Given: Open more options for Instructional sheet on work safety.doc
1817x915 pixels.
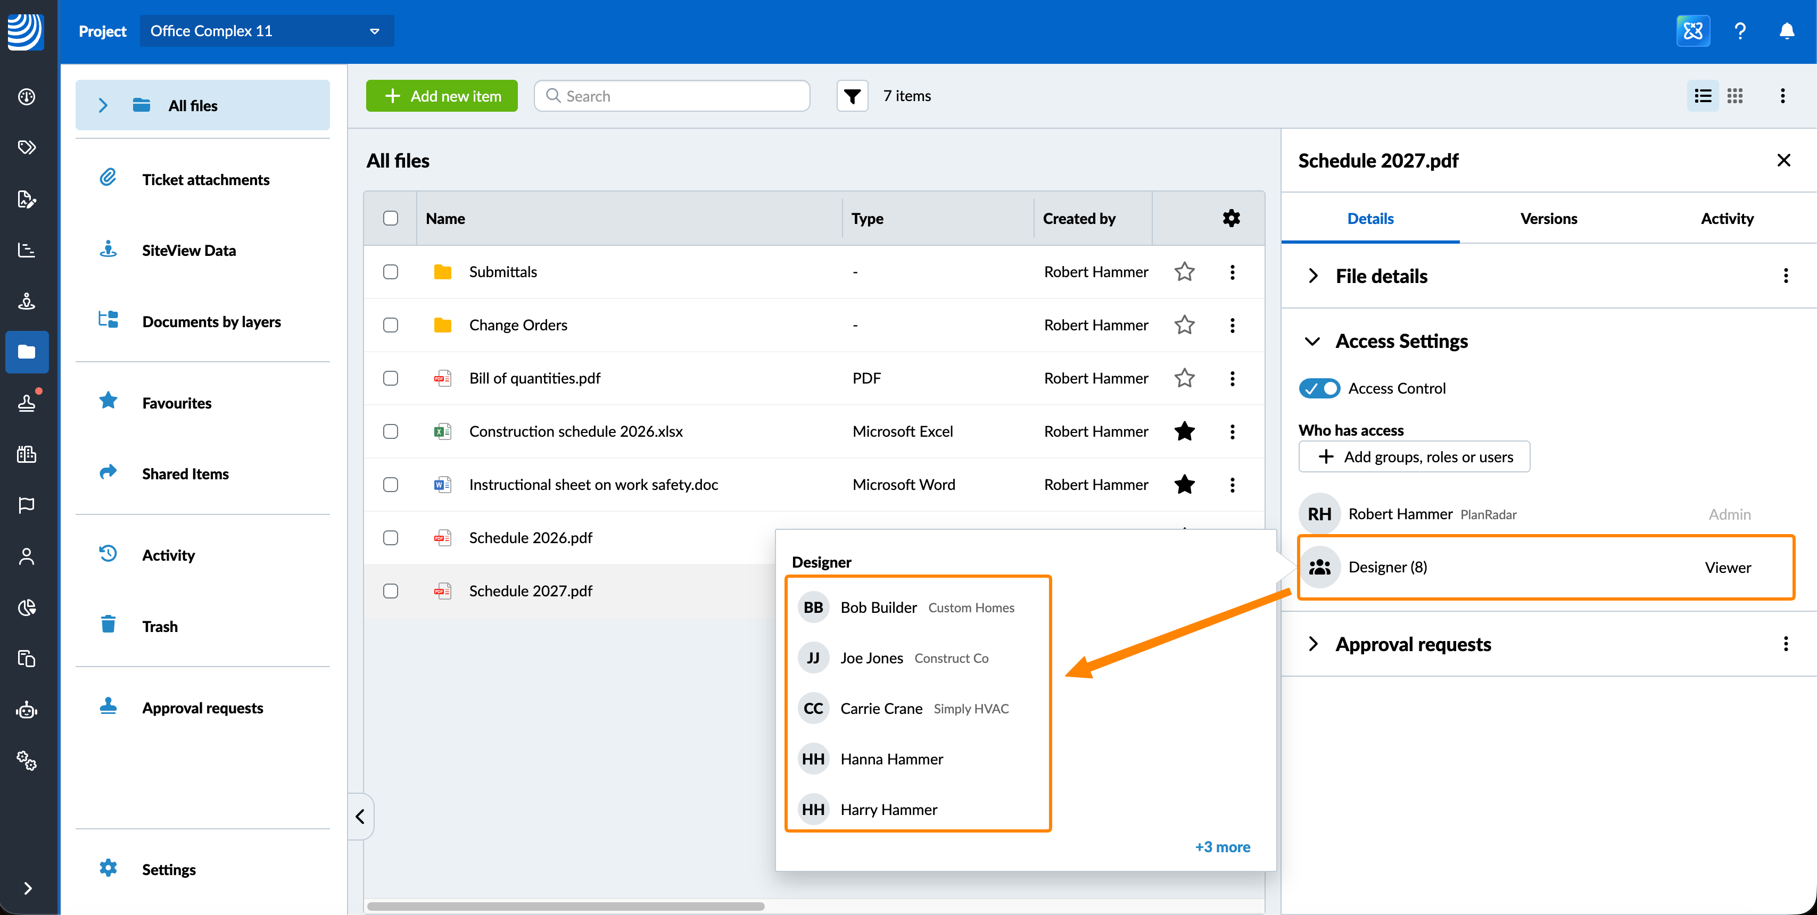Looking at the screenshot, I should (x=1232, y=485).
